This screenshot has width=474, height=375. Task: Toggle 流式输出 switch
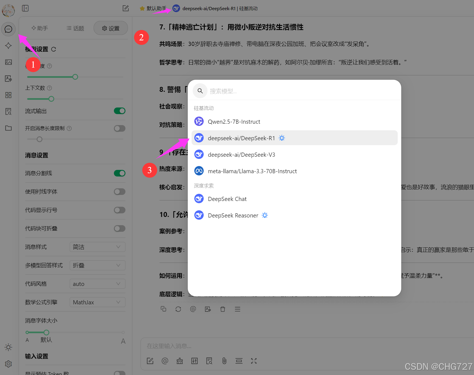coord(120,111)
